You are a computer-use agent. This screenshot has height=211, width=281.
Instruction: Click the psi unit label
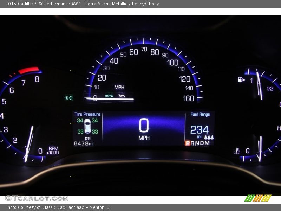click(87, 138)
